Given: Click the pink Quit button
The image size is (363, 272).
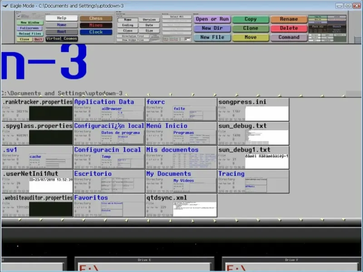Looking at the screenshot, I should [38, 39].
